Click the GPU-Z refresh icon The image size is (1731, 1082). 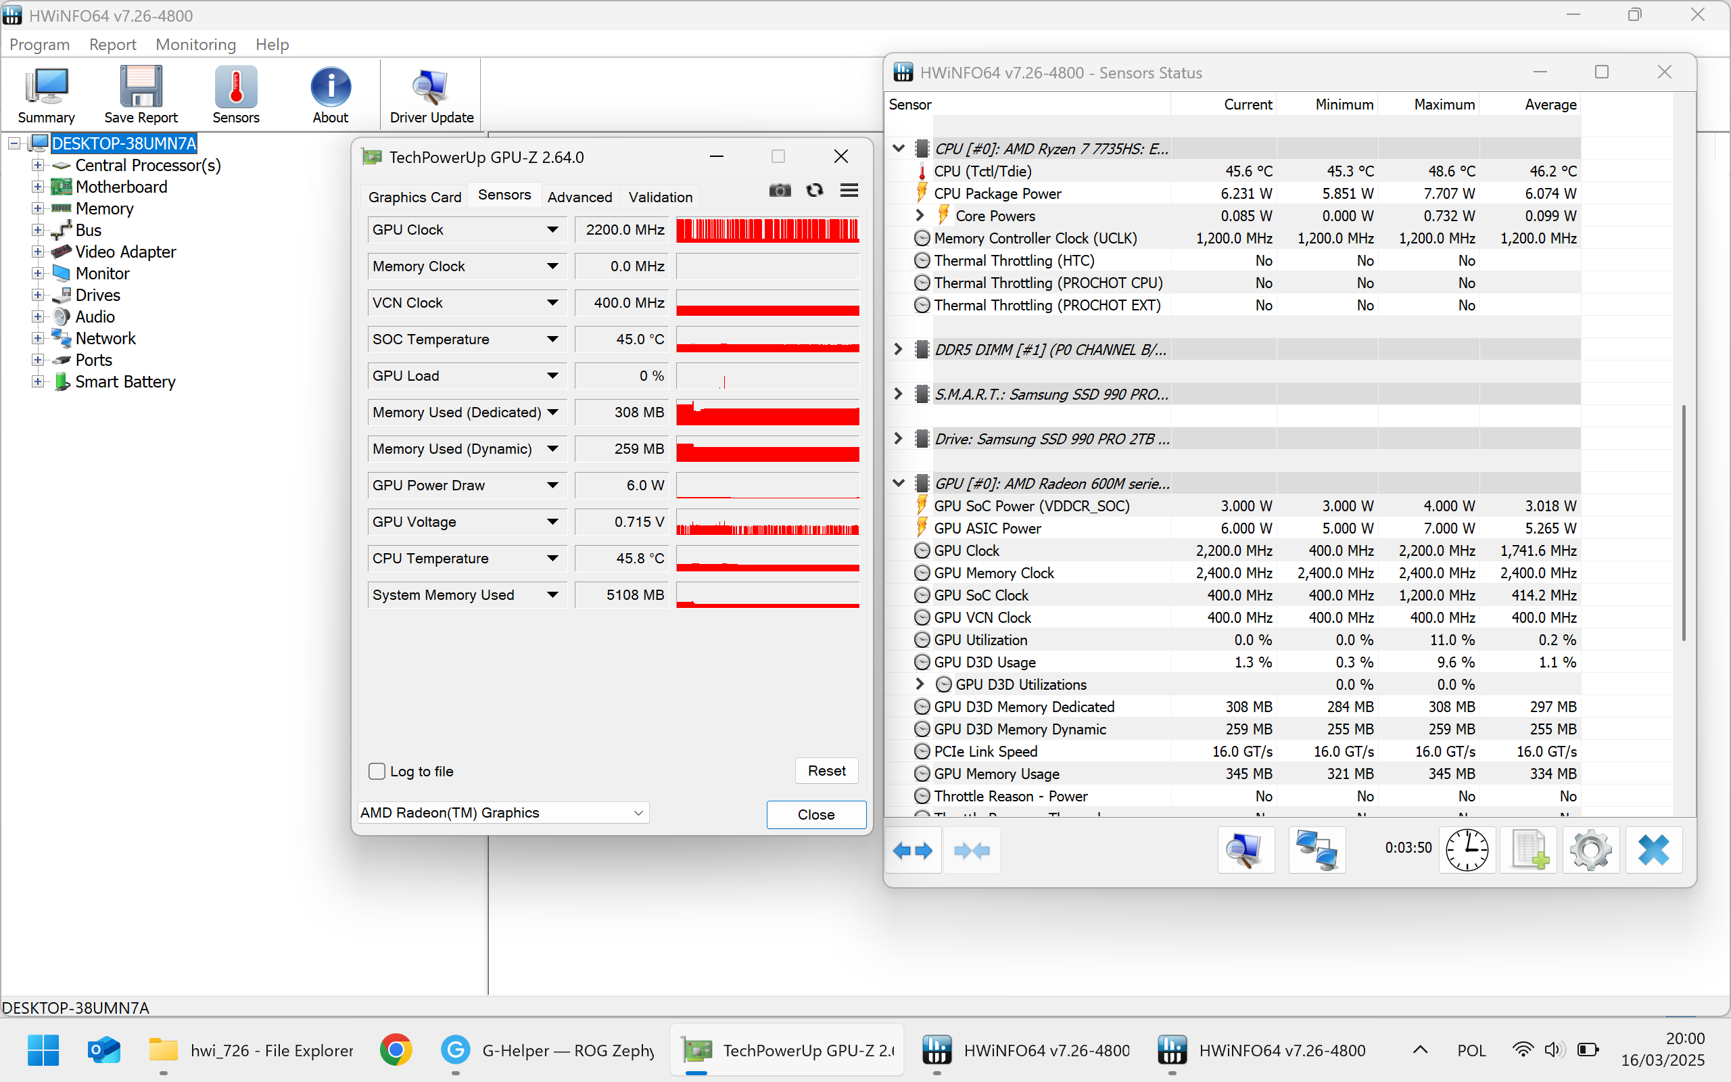click(814, 190)
